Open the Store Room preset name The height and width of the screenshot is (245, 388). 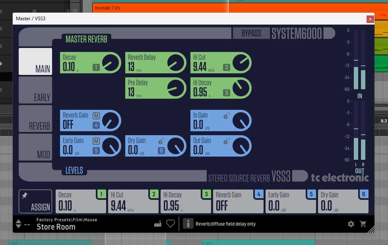click(56, 227)
